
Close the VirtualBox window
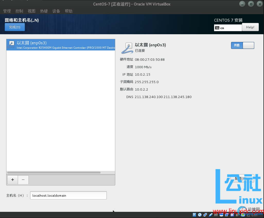tap(260, 4)
